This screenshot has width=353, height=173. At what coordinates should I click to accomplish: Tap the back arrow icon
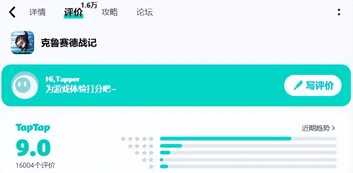point(12,12)
